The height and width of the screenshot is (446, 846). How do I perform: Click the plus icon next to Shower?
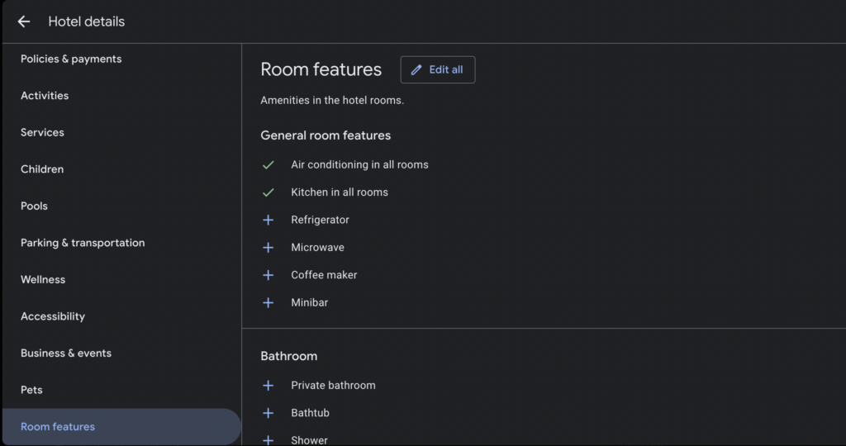(x=268, y=440)
